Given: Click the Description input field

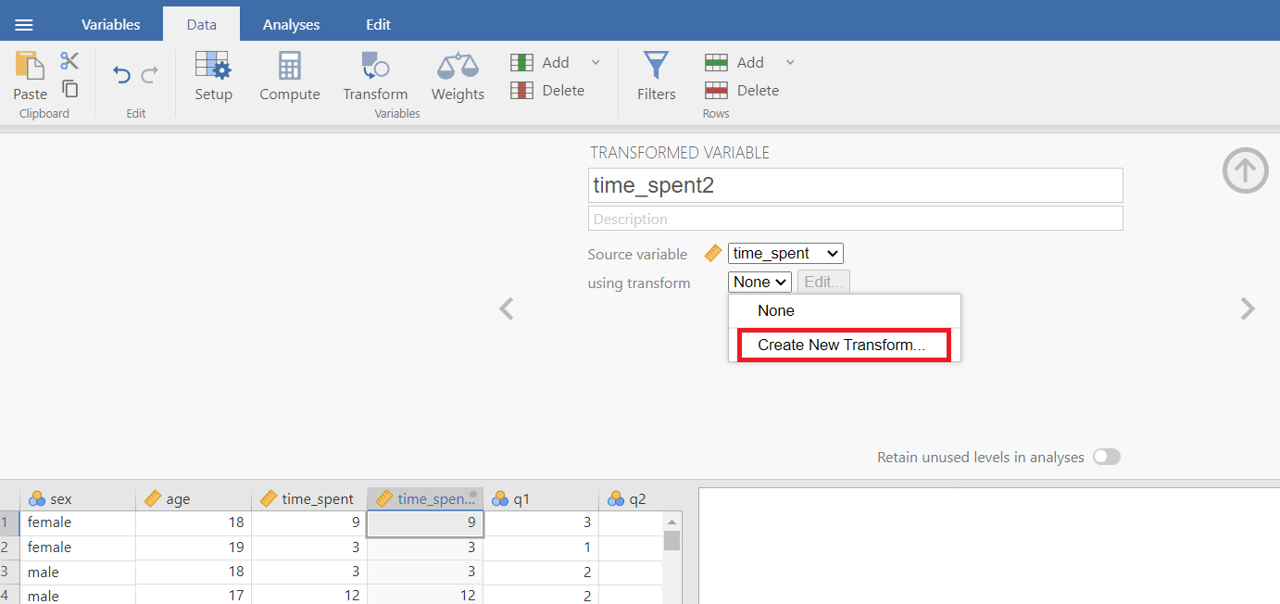Looking at the screenshot, I should pos(855,219).
